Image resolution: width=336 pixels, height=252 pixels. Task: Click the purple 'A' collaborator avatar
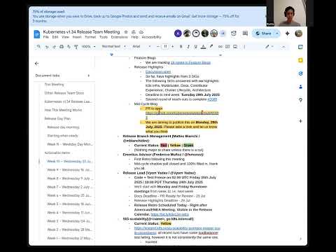(178, 34)
